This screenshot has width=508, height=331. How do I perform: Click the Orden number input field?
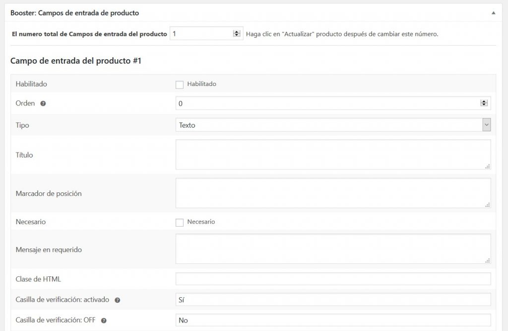(x=327, y=103)
